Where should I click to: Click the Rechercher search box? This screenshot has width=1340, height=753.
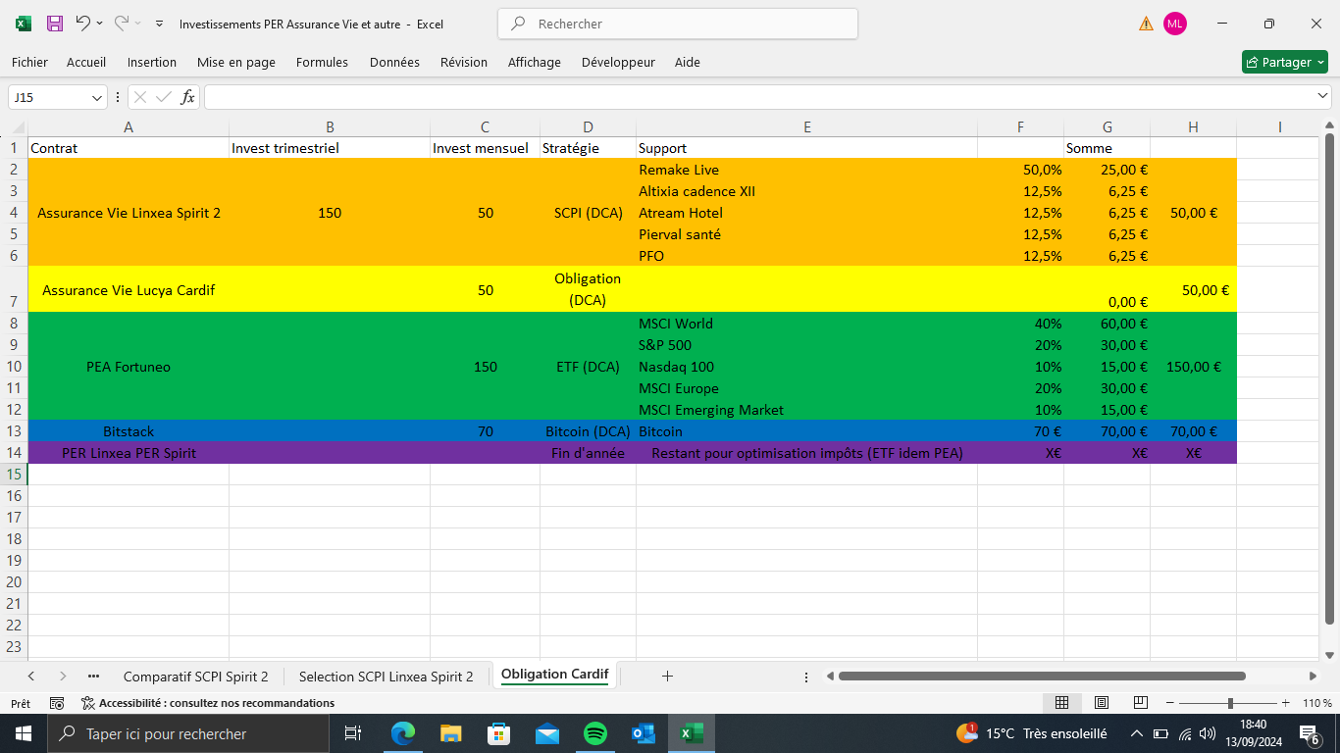677,24
